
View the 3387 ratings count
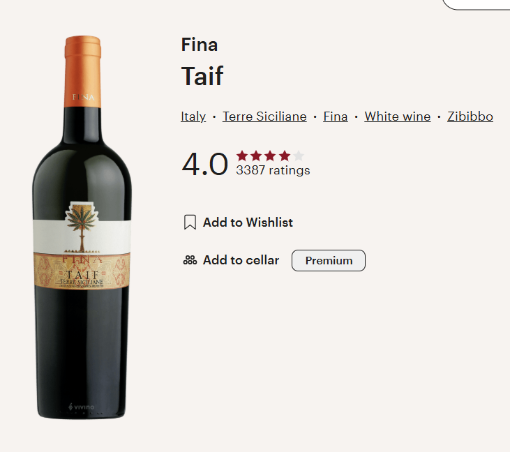273,170
